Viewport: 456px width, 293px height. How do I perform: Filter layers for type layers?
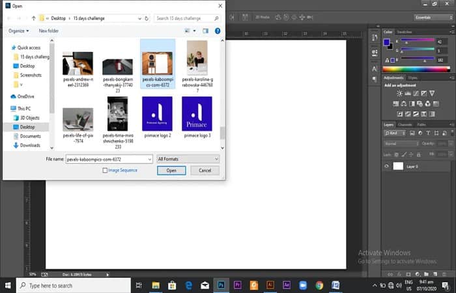[428, 133]
